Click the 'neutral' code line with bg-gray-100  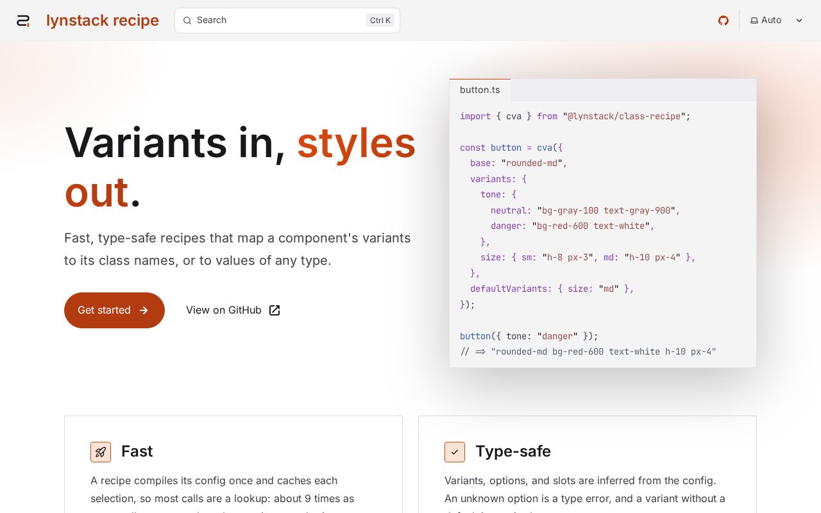click(x=586, y=210)
